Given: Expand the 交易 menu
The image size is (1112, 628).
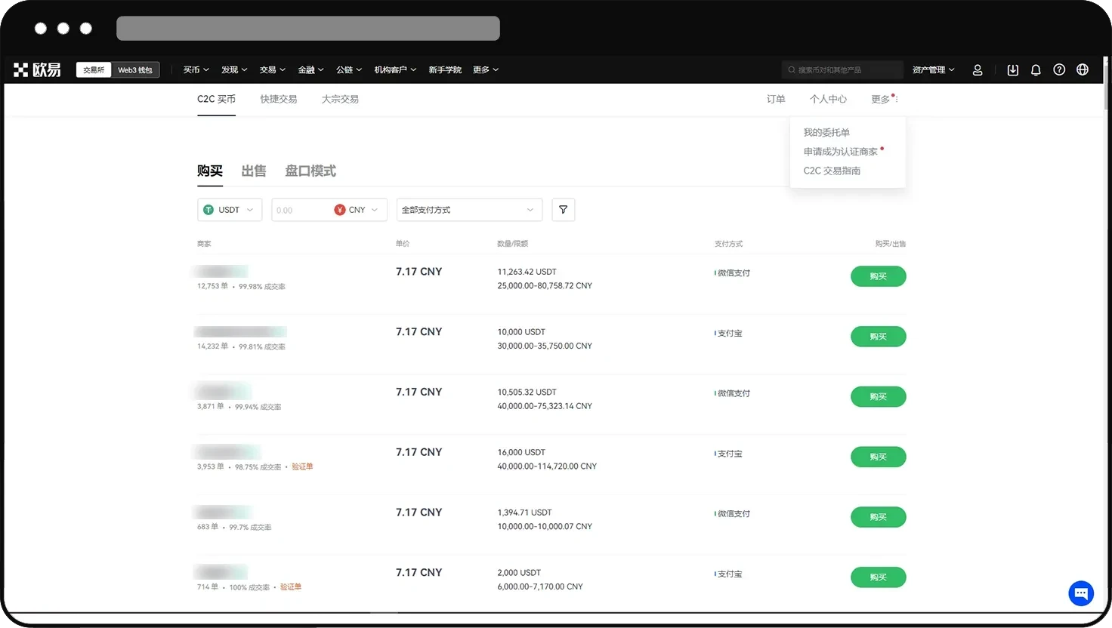Looking at the screenshot, I should [273, 69].
